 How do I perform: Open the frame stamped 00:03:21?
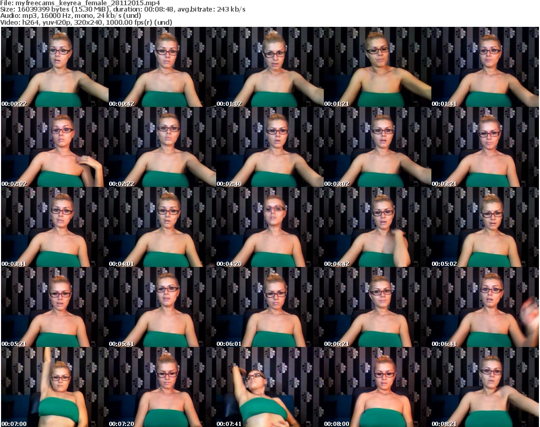(x=485, y=147)
